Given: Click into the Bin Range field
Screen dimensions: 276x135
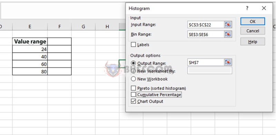Looking at the screenshot, I should pyautogui.click(x=206, y=34).
